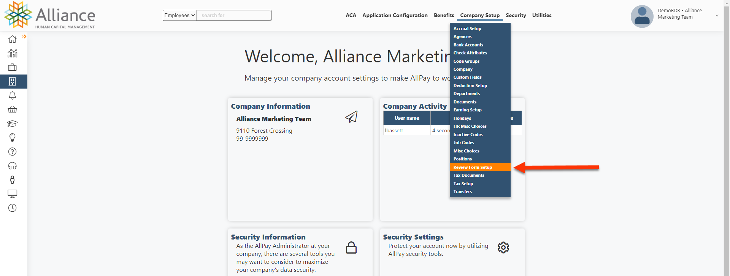Click the Company Activity card title
Image resolution: width=730 pixels, height=276 pixels.
[415, 106]
